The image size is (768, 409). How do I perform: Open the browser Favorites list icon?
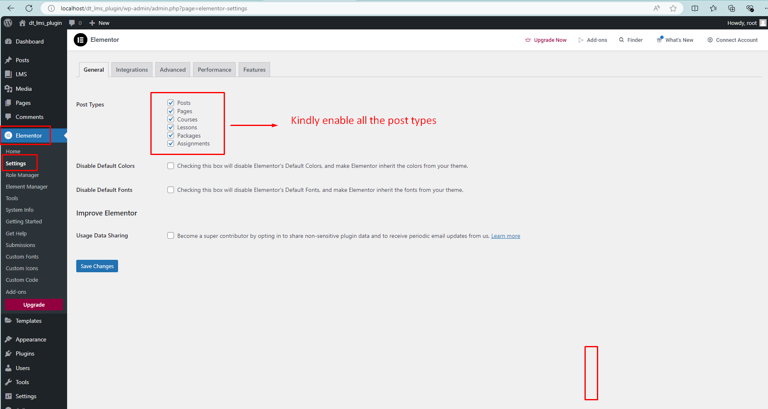pyautogui.click(x=713, y=8)
